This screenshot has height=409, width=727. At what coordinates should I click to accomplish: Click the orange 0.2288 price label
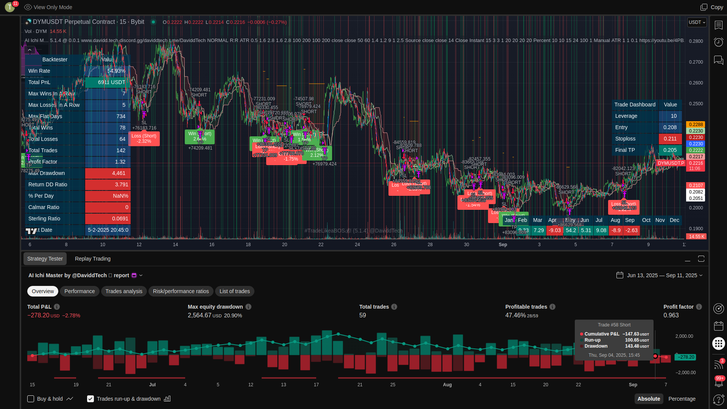[696, 124]
